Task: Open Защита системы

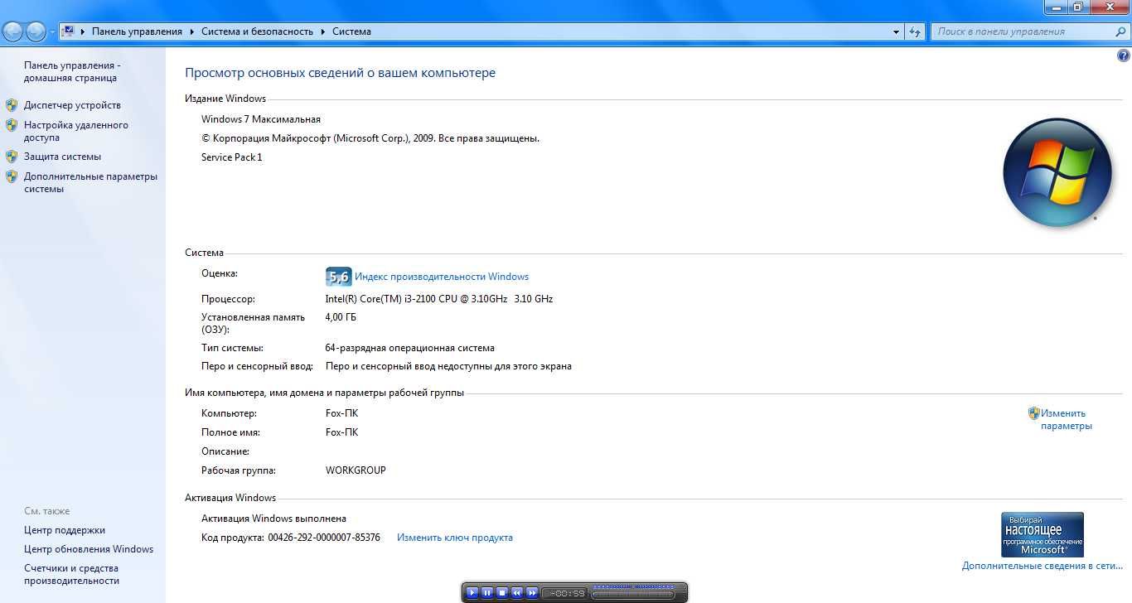Action: coord(62,157)
